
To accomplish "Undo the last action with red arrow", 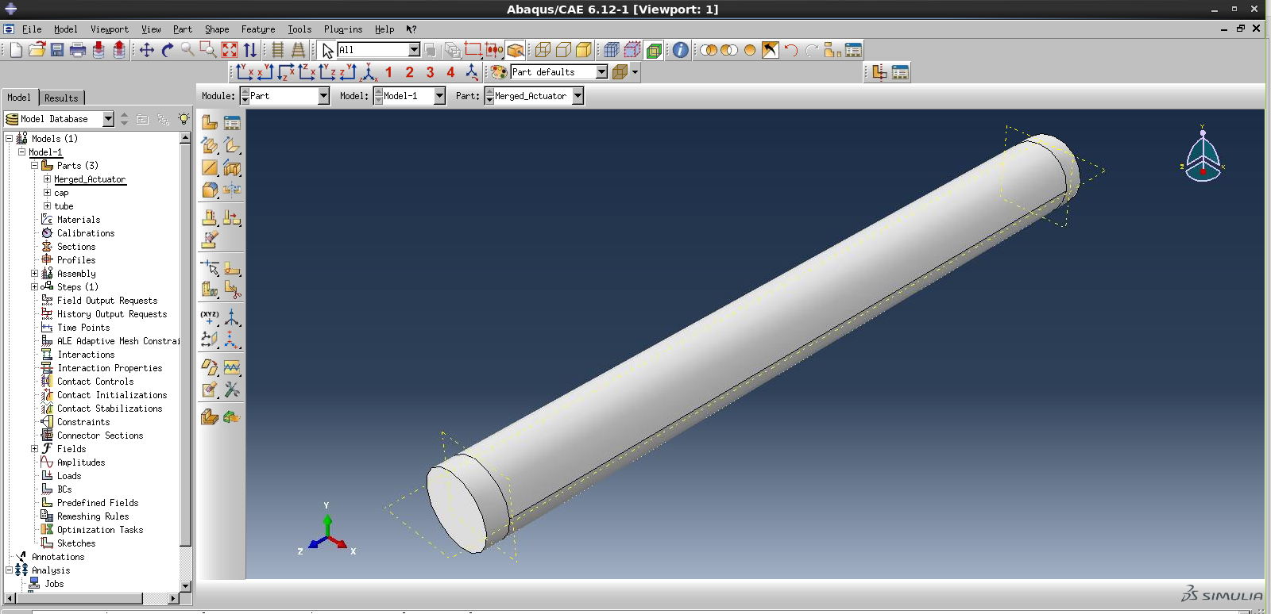I will tap(791, 50).
